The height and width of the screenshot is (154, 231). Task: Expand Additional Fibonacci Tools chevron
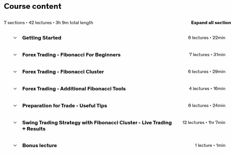click(15, 89)
